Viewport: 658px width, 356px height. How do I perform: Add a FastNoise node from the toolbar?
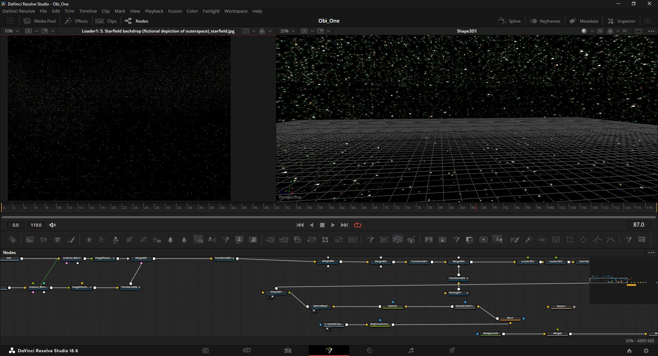(x=44, y=240)
